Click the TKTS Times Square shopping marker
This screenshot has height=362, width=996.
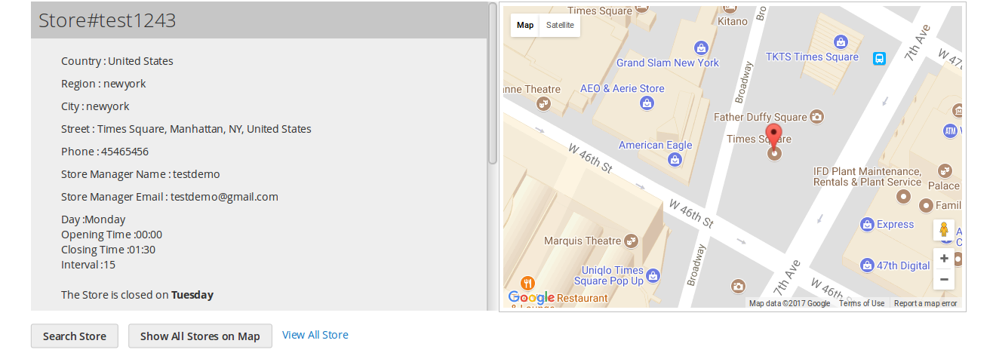pyautogui.click(x=841, y=41)
